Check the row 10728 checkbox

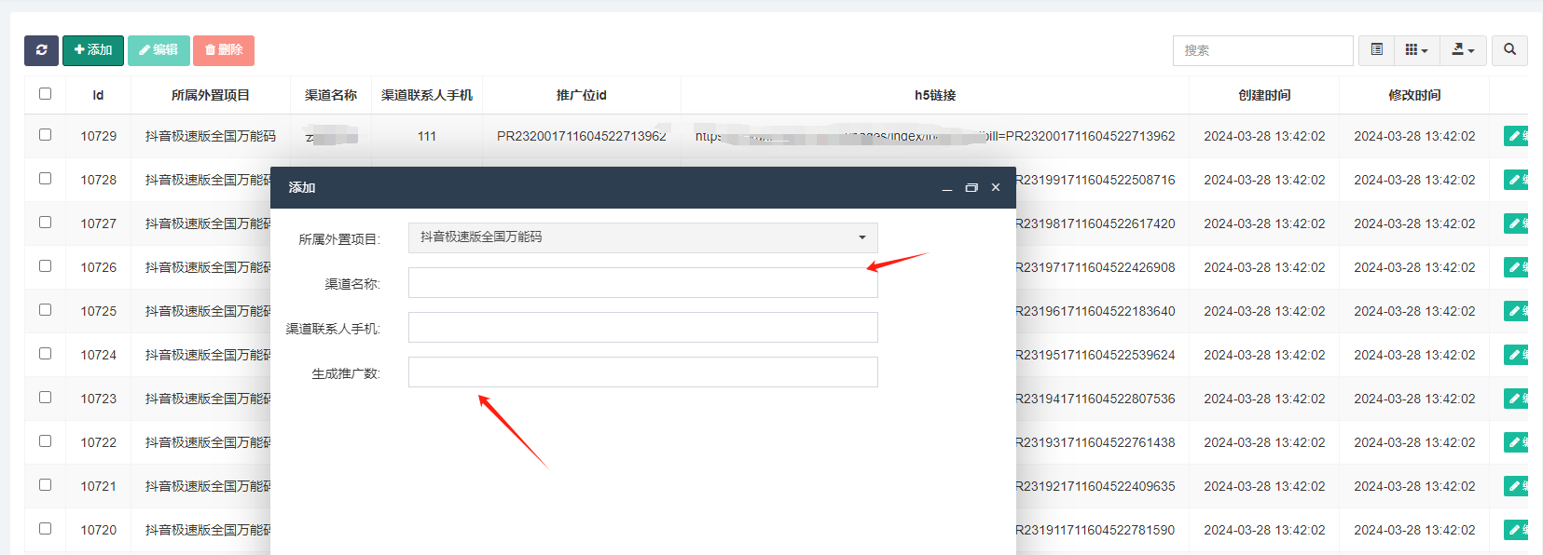45,178
